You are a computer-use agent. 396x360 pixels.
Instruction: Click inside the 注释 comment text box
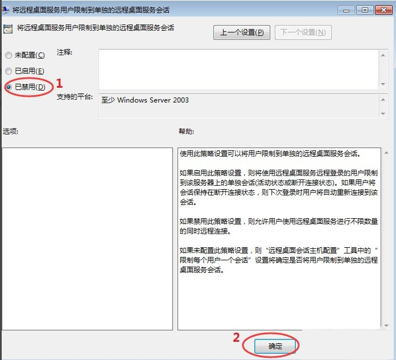pyautogui.click(x=239, y=68)
